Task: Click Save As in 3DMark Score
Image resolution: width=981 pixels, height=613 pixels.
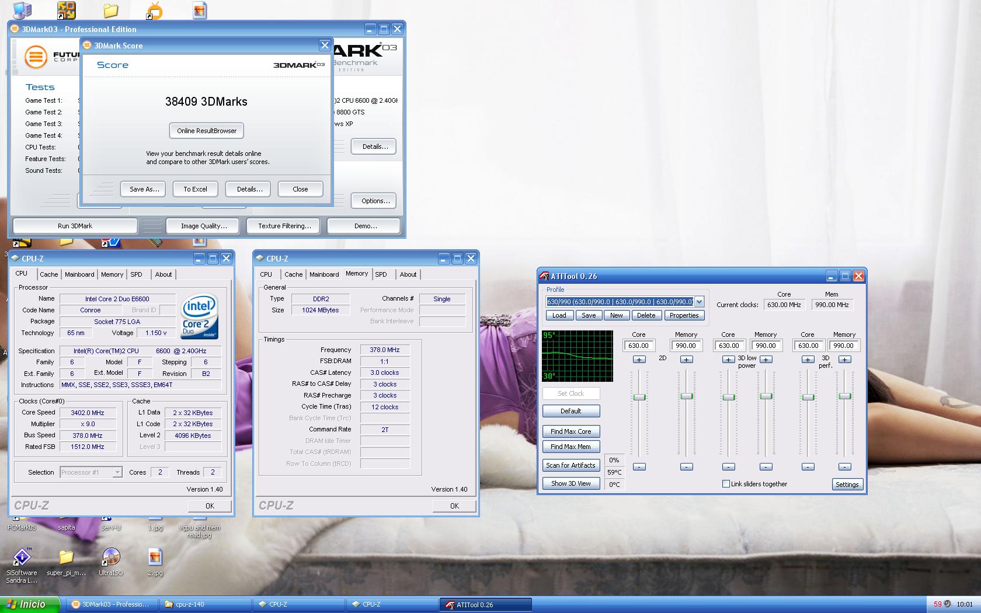Action: tap(144, 189)
